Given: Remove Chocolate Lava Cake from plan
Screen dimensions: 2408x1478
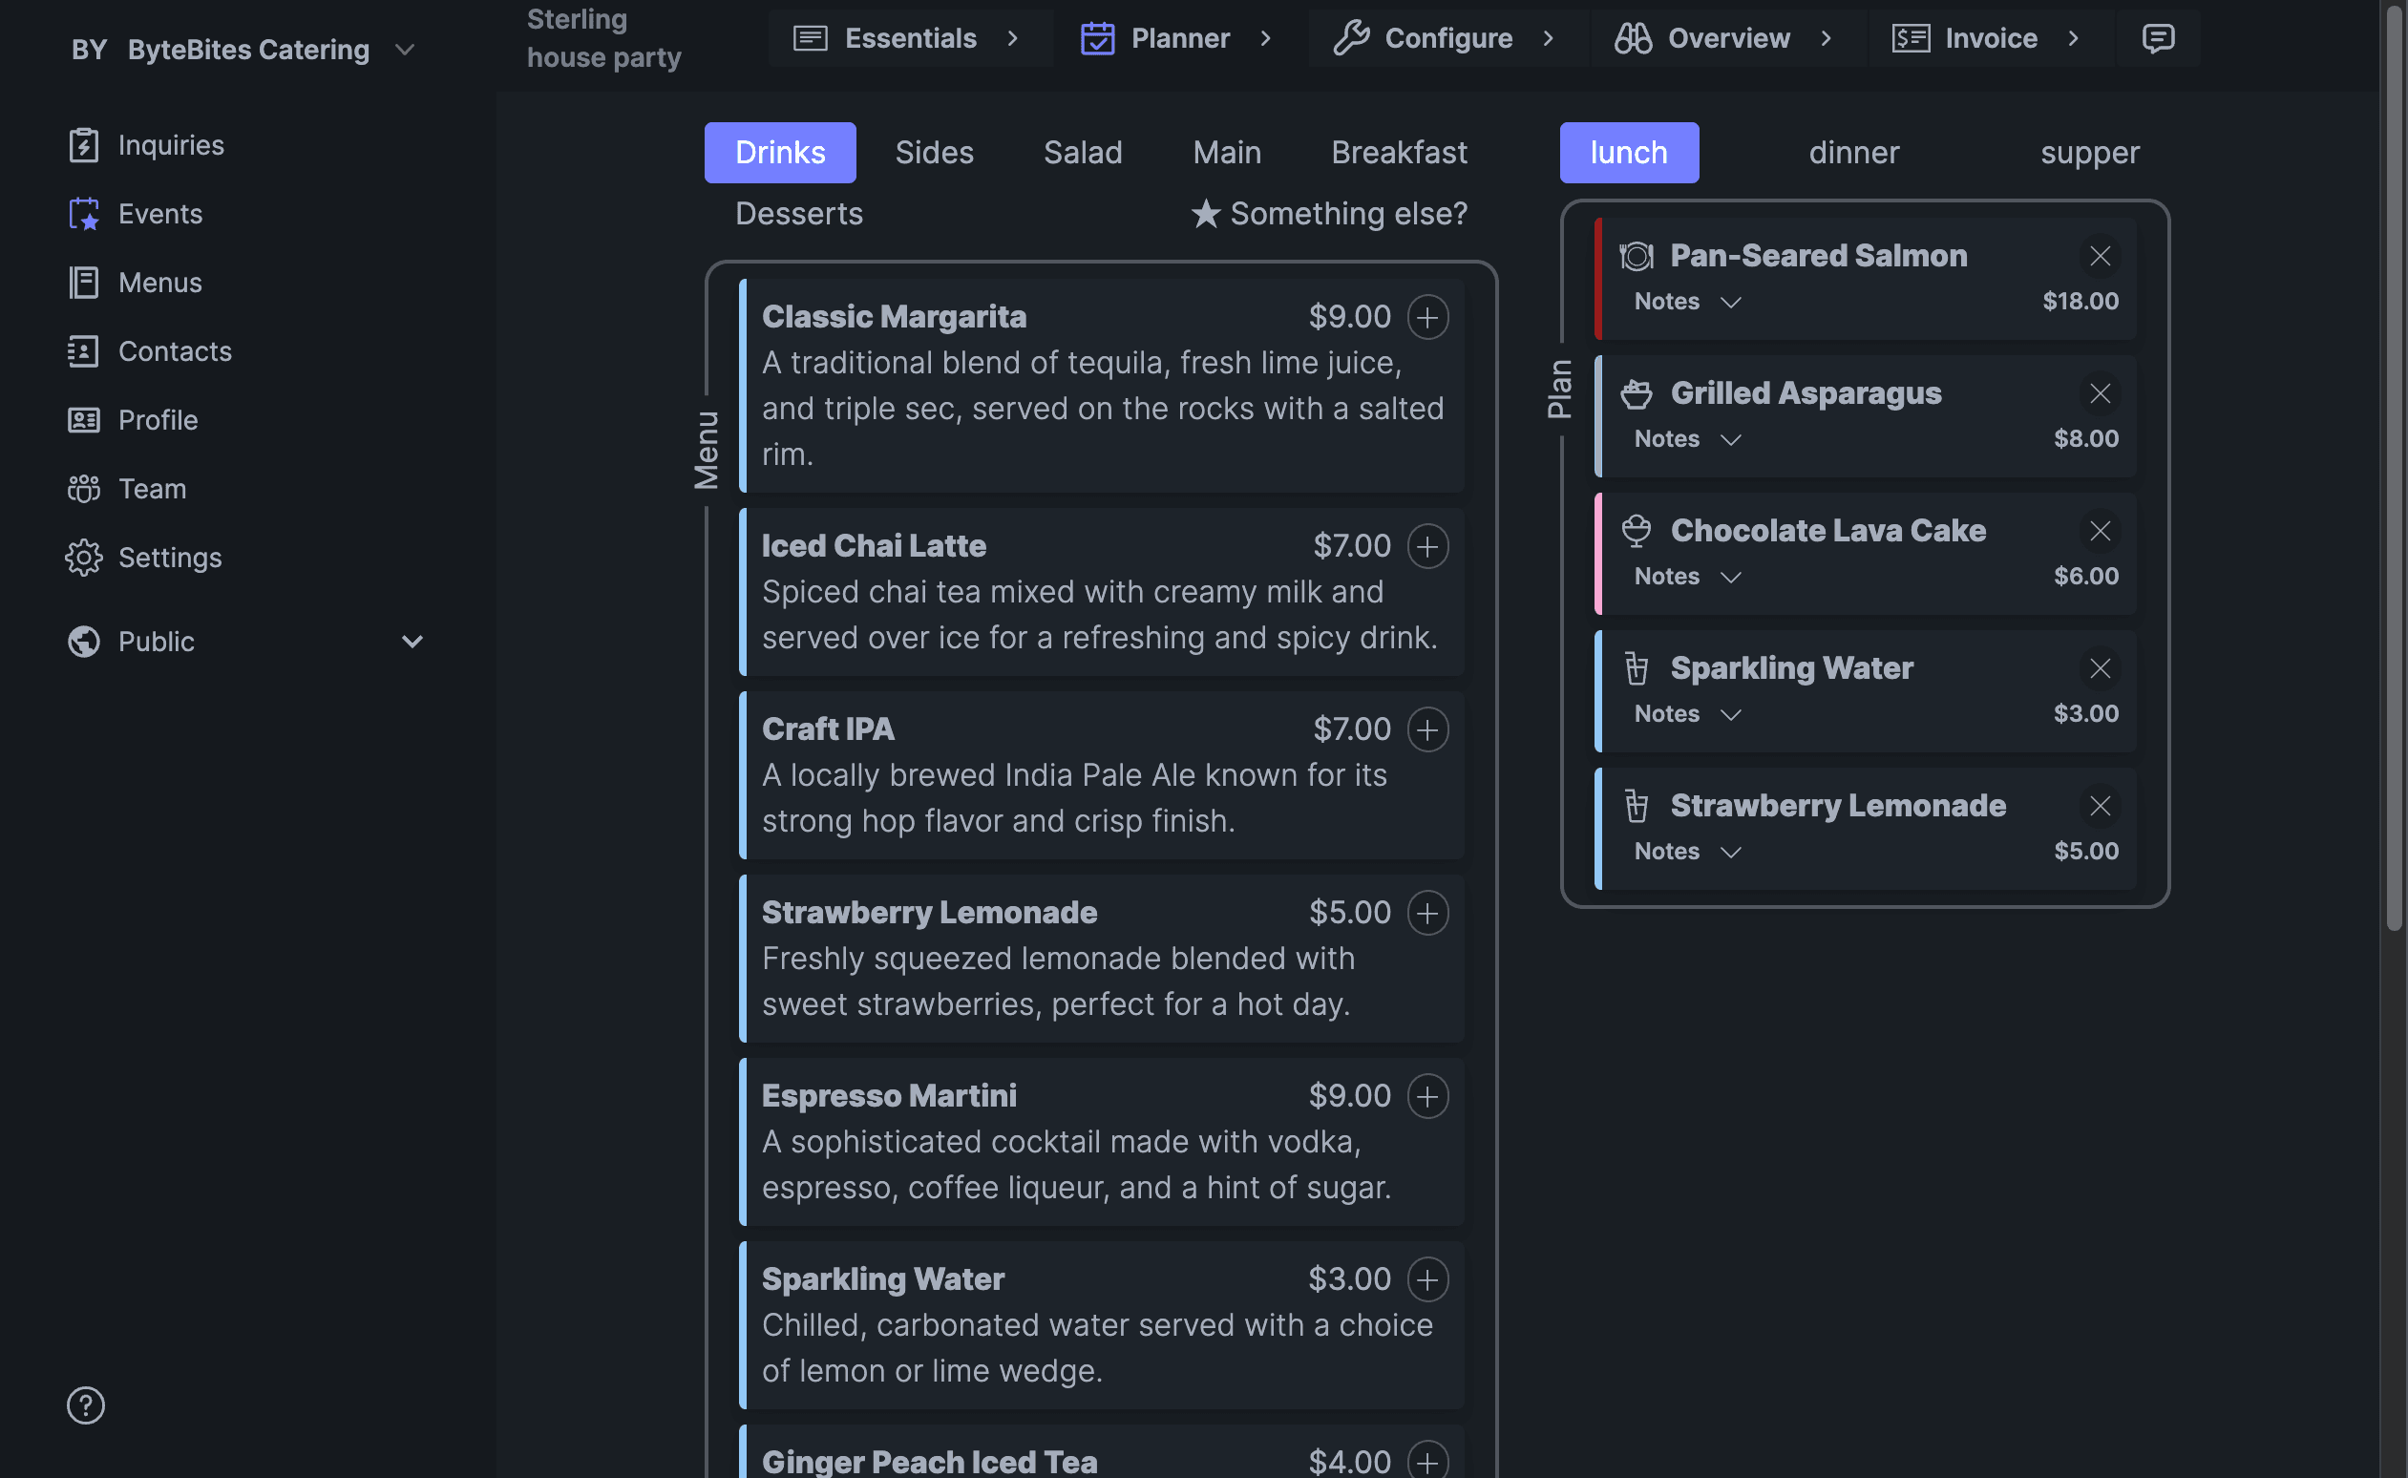Looking at the screenshot, I should (x=2101, y=532).
